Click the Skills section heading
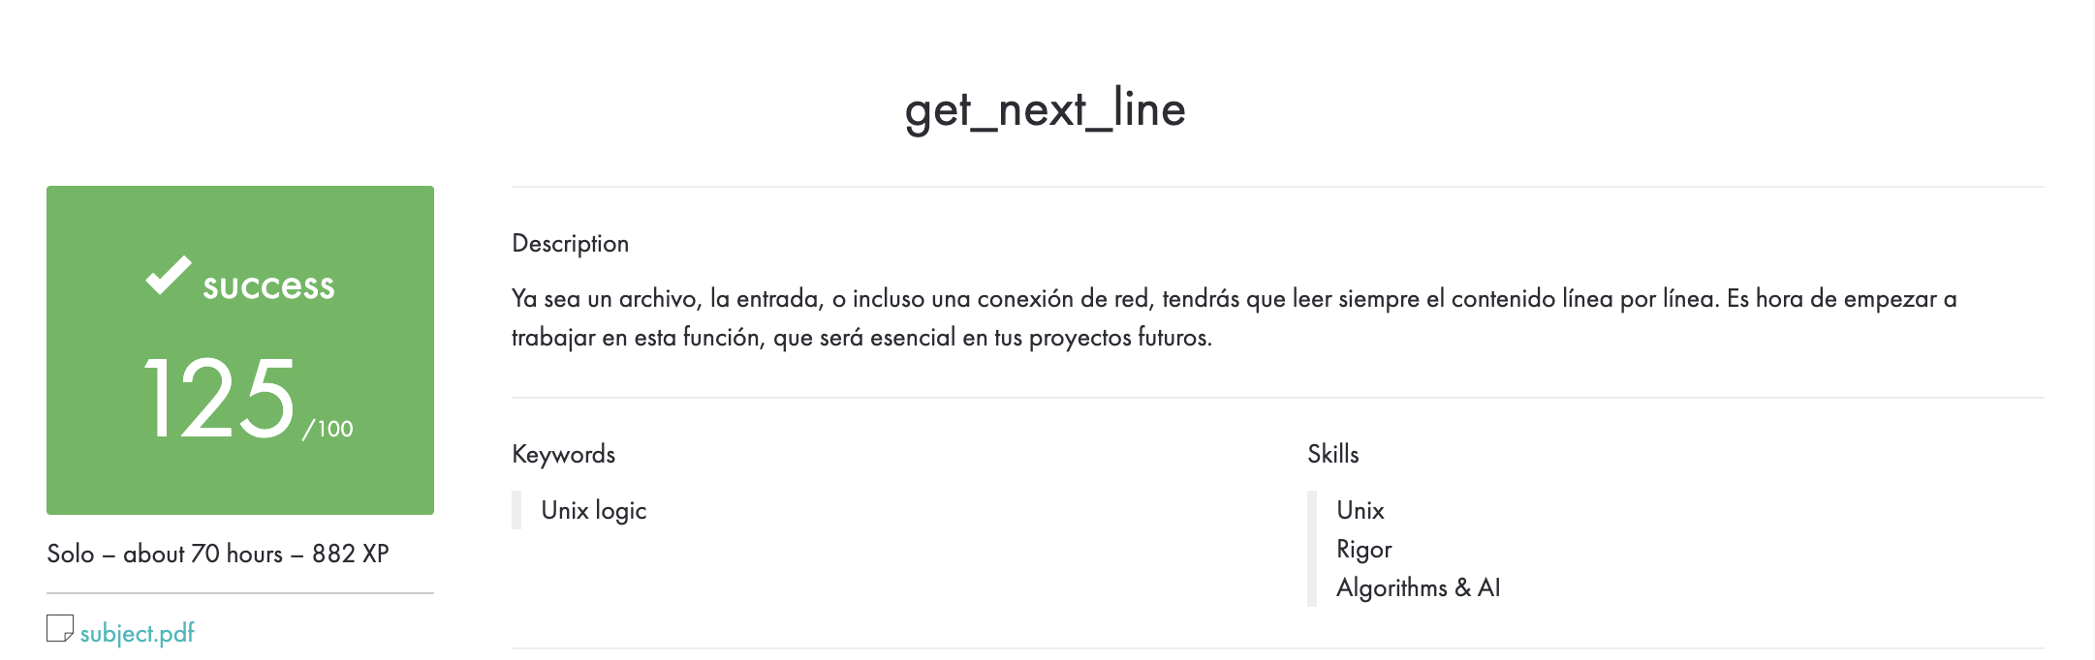 (1334, 453)
